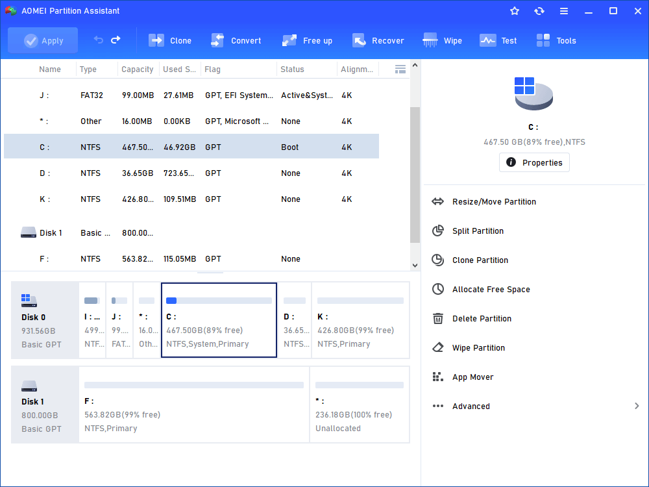649x487 pixels.
Task: Click the Clone Partition icon
Action: (438, 260)
